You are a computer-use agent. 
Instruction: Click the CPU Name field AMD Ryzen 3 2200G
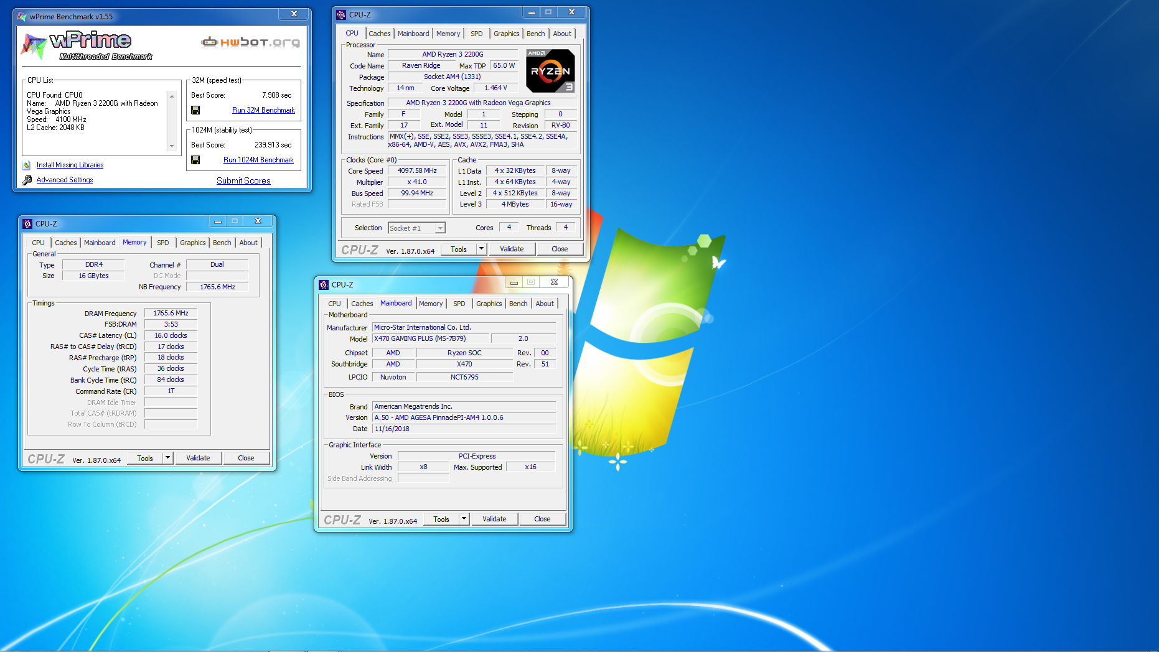point(453,55)
